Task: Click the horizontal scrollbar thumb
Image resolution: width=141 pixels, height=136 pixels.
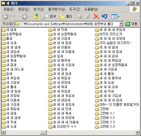Action: tap(43, 132)
